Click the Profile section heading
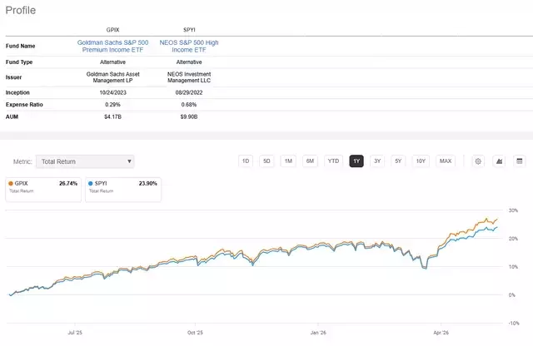The width and height of the screenshot is (533, 346). click(x=21, y=10)
